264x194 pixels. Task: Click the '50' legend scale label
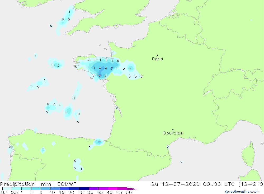(129, 192)
